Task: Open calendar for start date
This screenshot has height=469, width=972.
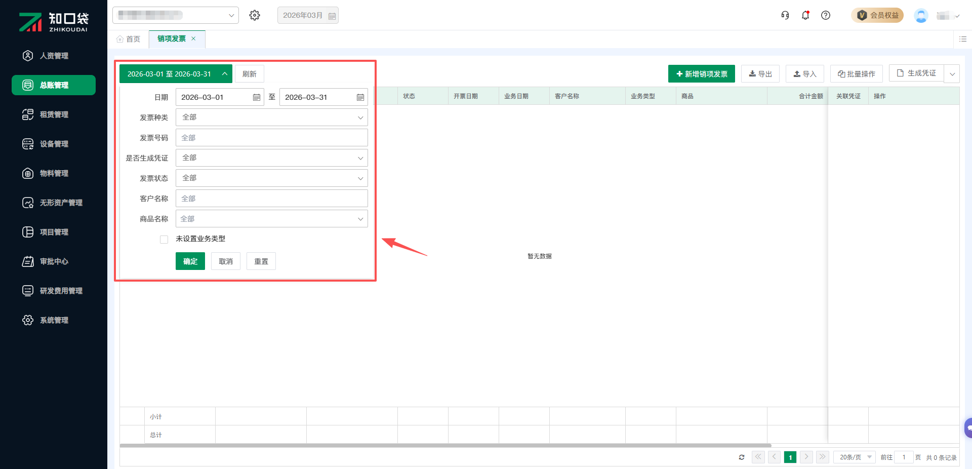Action: point(257,97)
